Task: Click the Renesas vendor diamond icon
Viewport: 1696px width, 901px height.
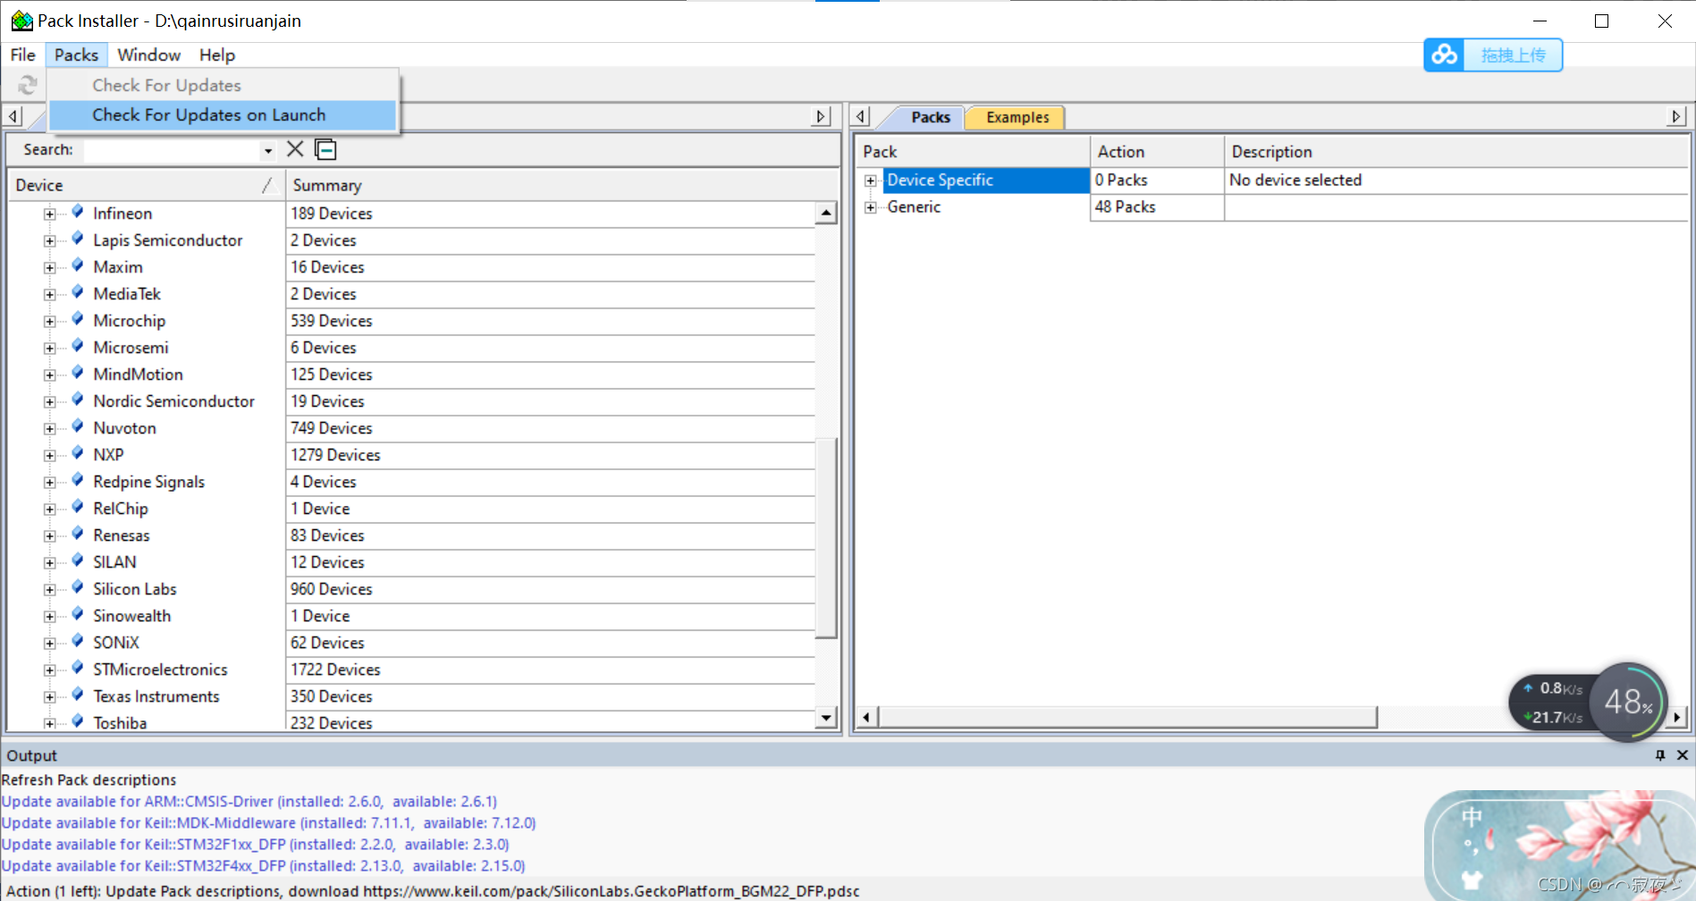Action: [x=78, y=534]
